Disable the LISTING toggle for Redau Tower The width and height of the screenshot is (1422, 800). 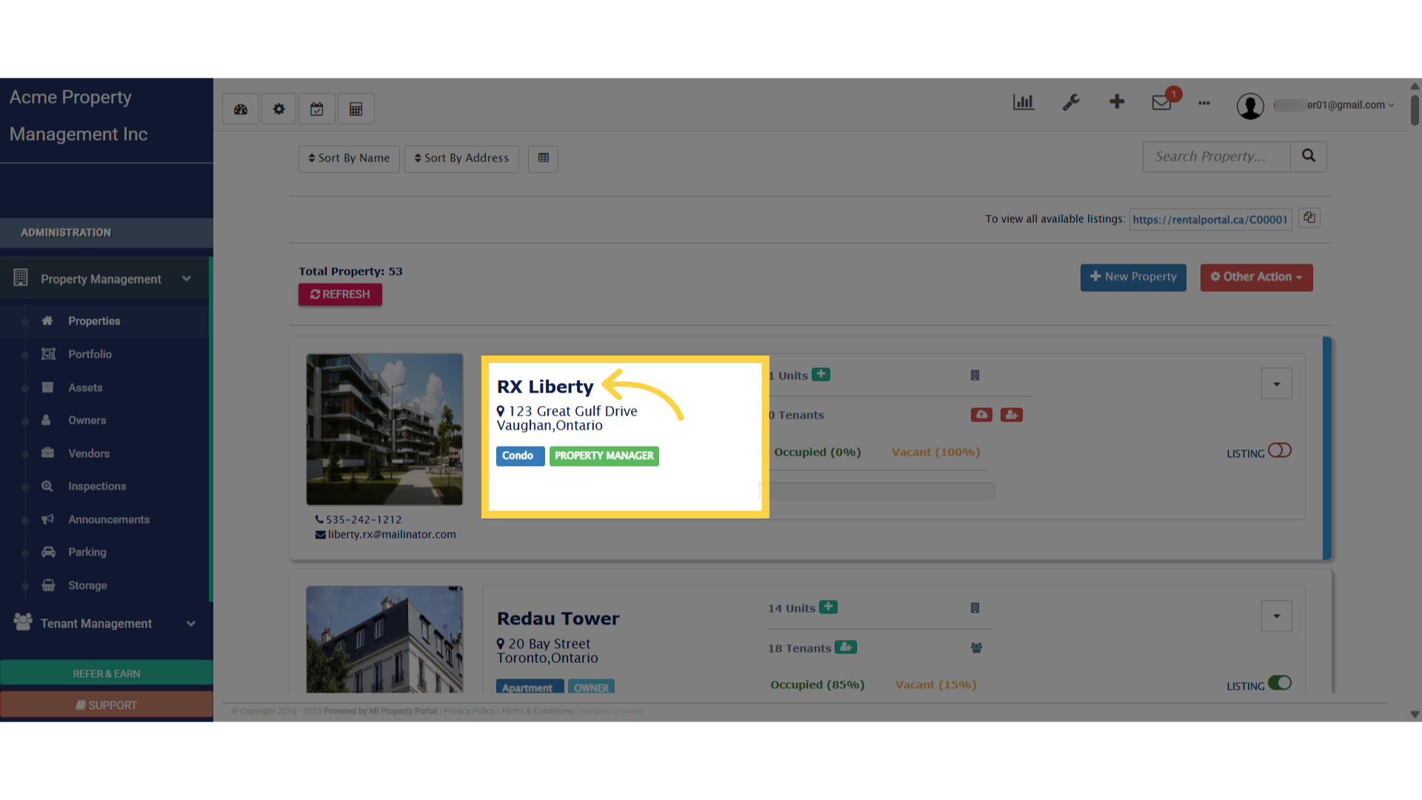point(1281,682)
